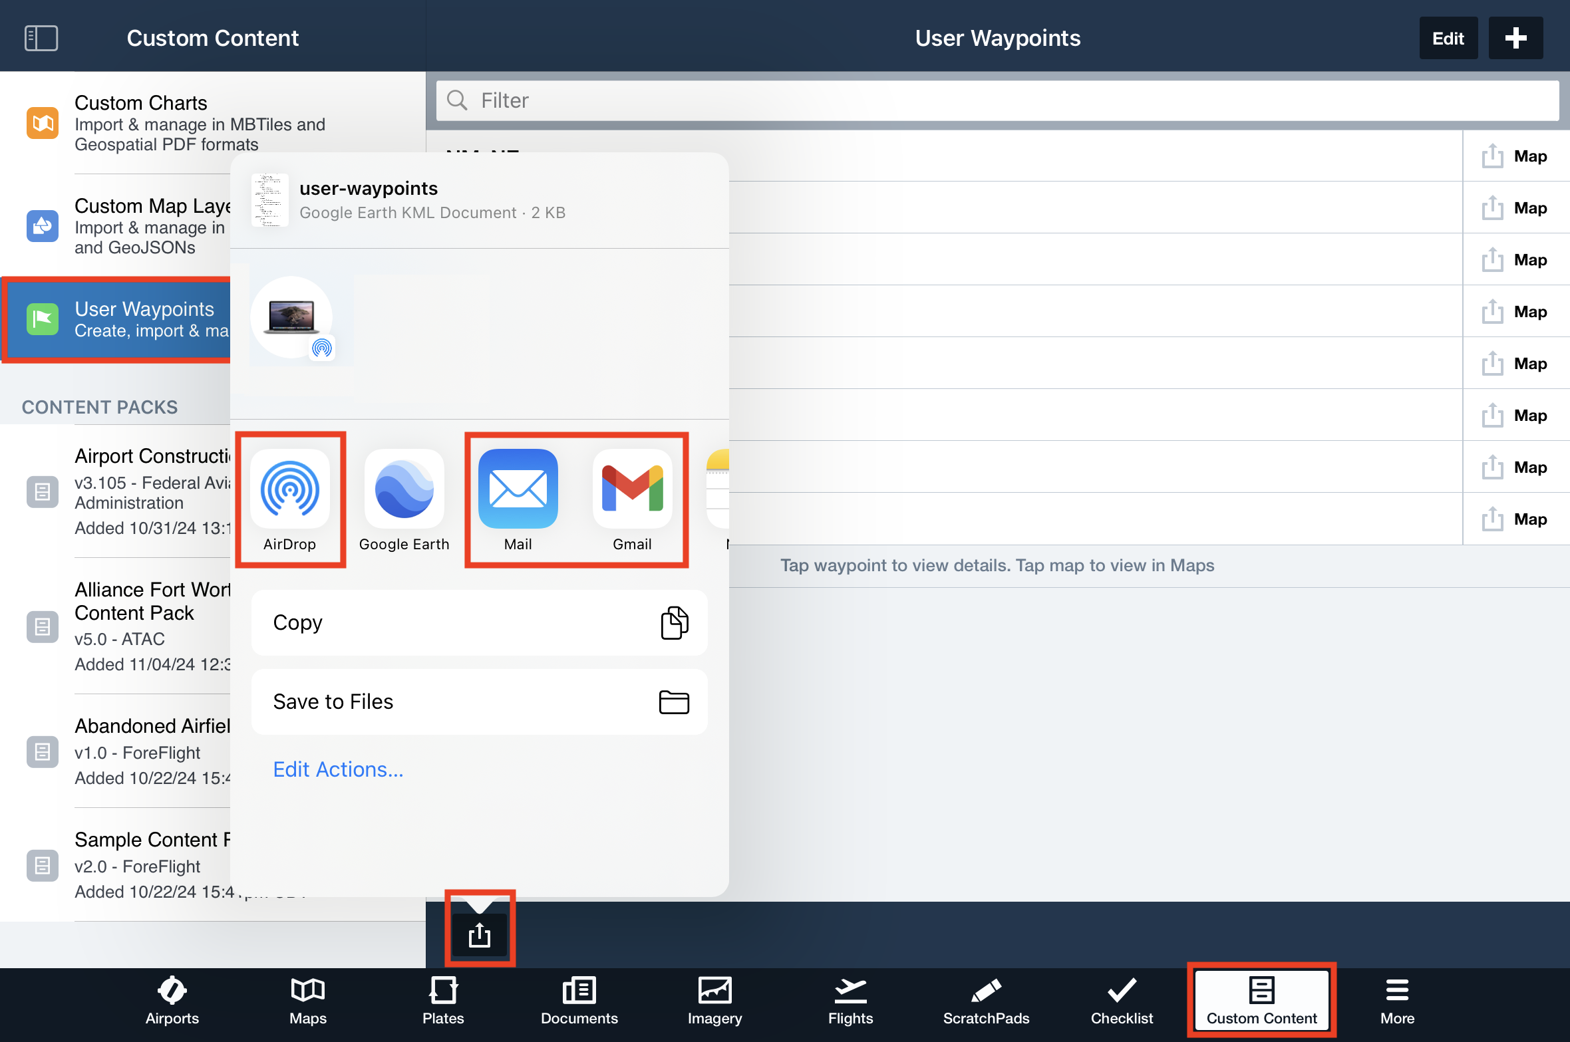Switch to Plates tab
The width and height of the screenshot is (1570, 1042).
(x=443, y=1002)
